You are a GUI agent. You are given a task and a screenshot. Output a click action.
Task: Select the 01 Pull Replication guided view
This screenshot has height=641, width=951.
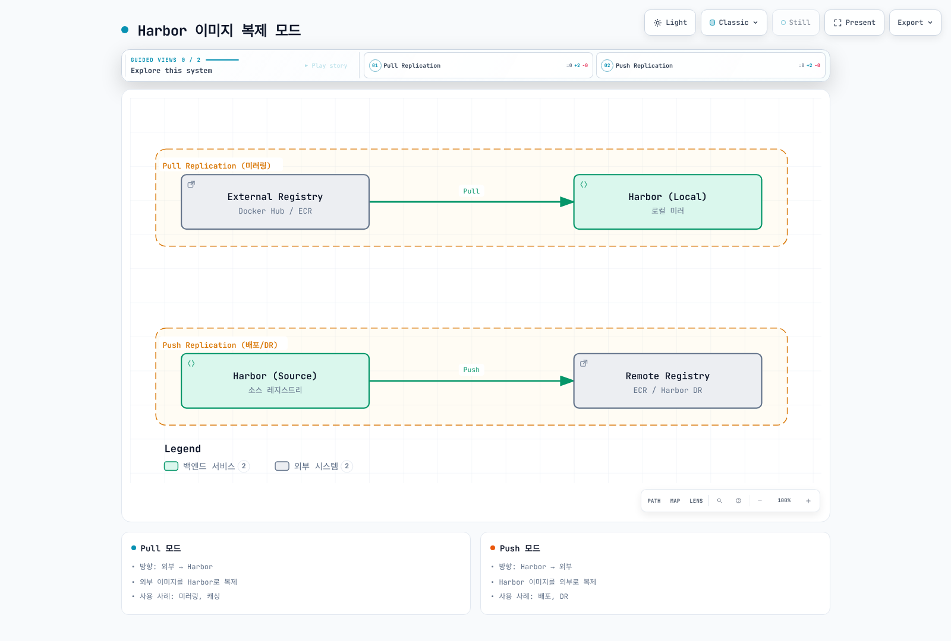[478, 65]
